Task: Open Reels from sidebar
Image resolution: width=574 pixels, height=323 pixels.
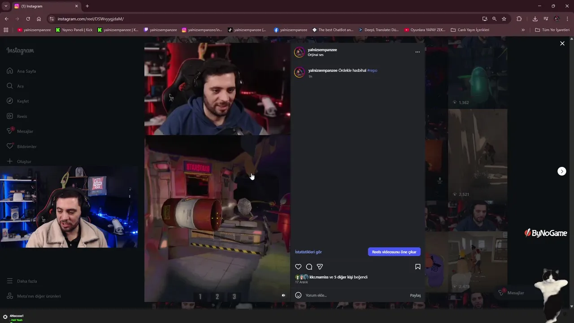Action: [x=17, y=116]
